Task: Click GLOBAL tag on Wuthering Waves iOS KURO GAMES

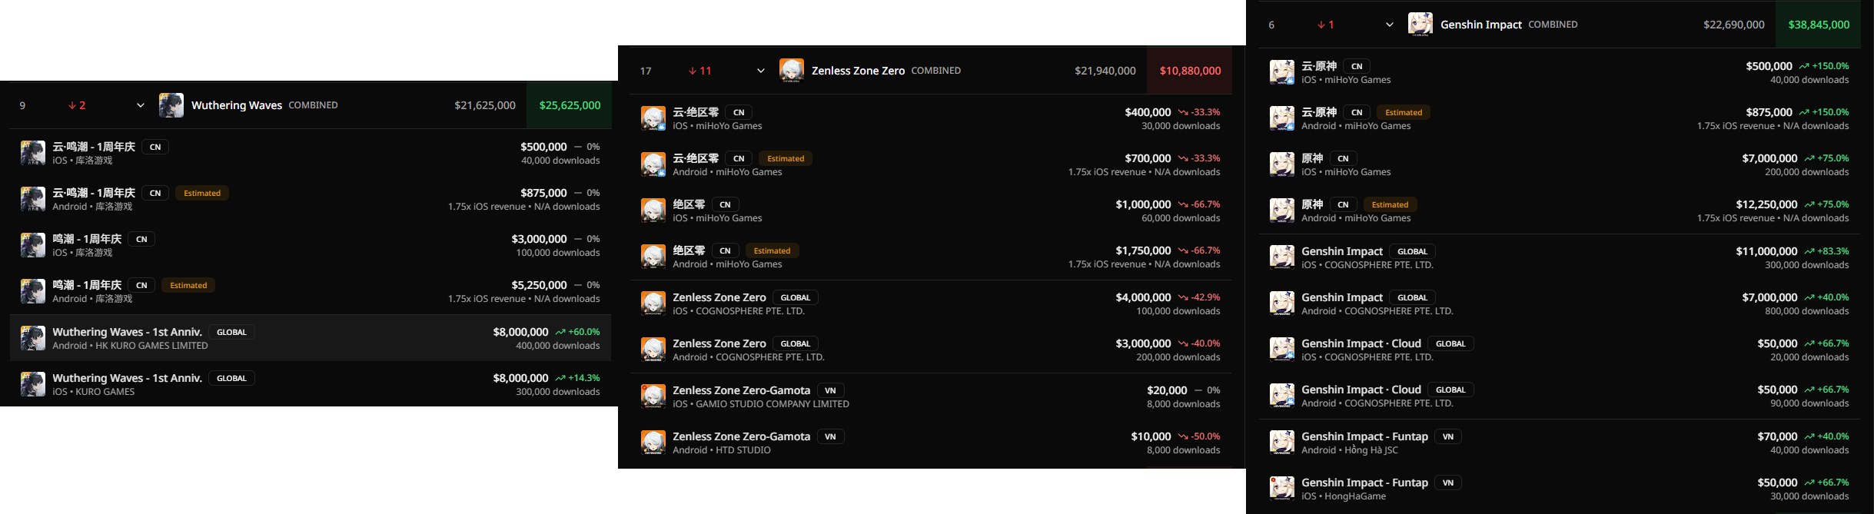Action: click(x=231, y=378)
